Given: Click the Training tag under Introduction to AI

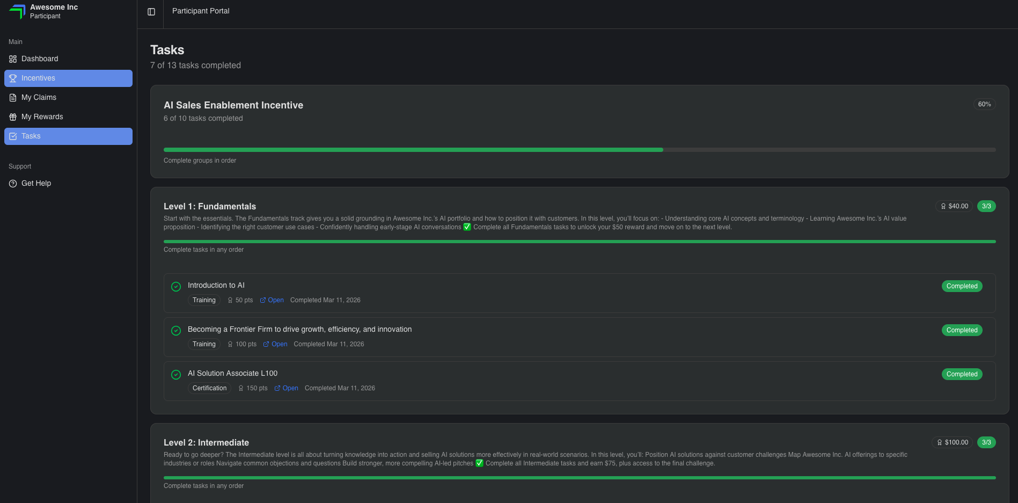Looking at the screenshot, I should click(x=204, y=300).
